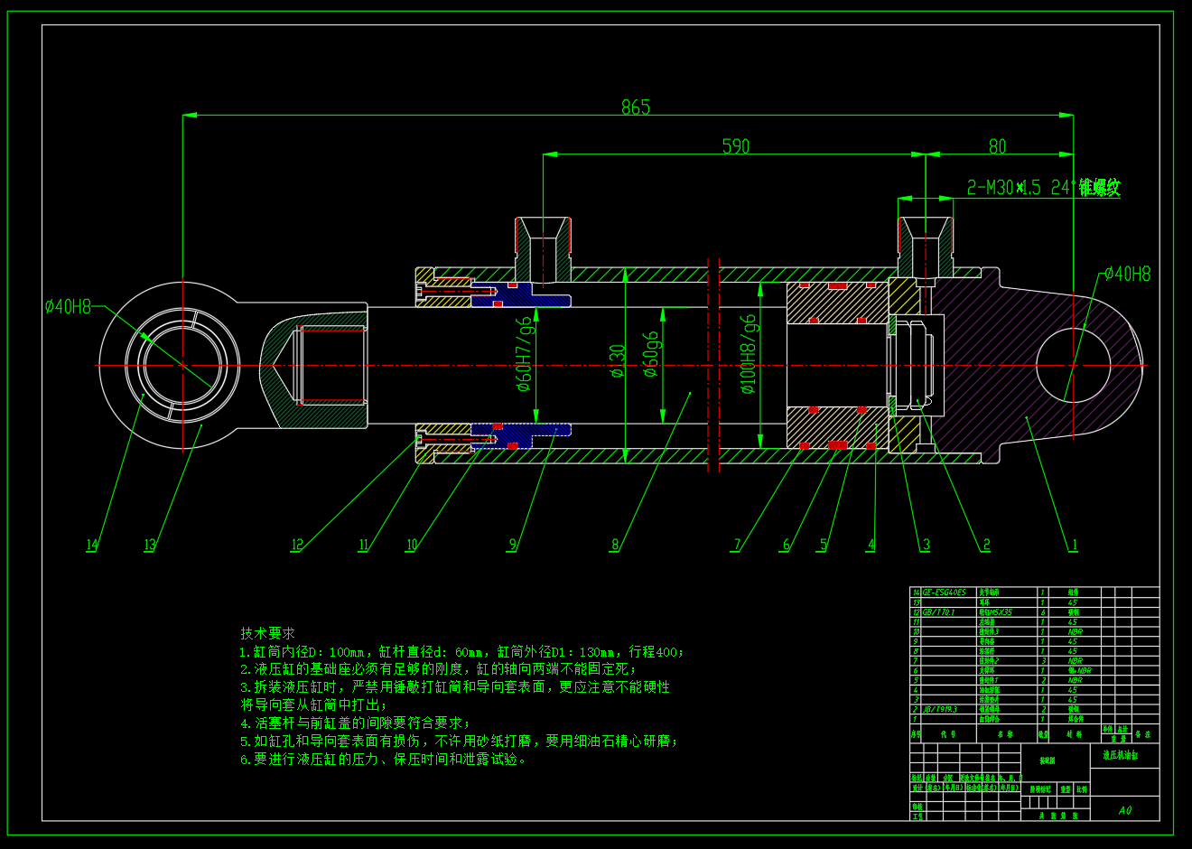Click balloon number 1 for the cylinder weldment
Viewport: 1192px width, 849px height.
point(1074,546)
